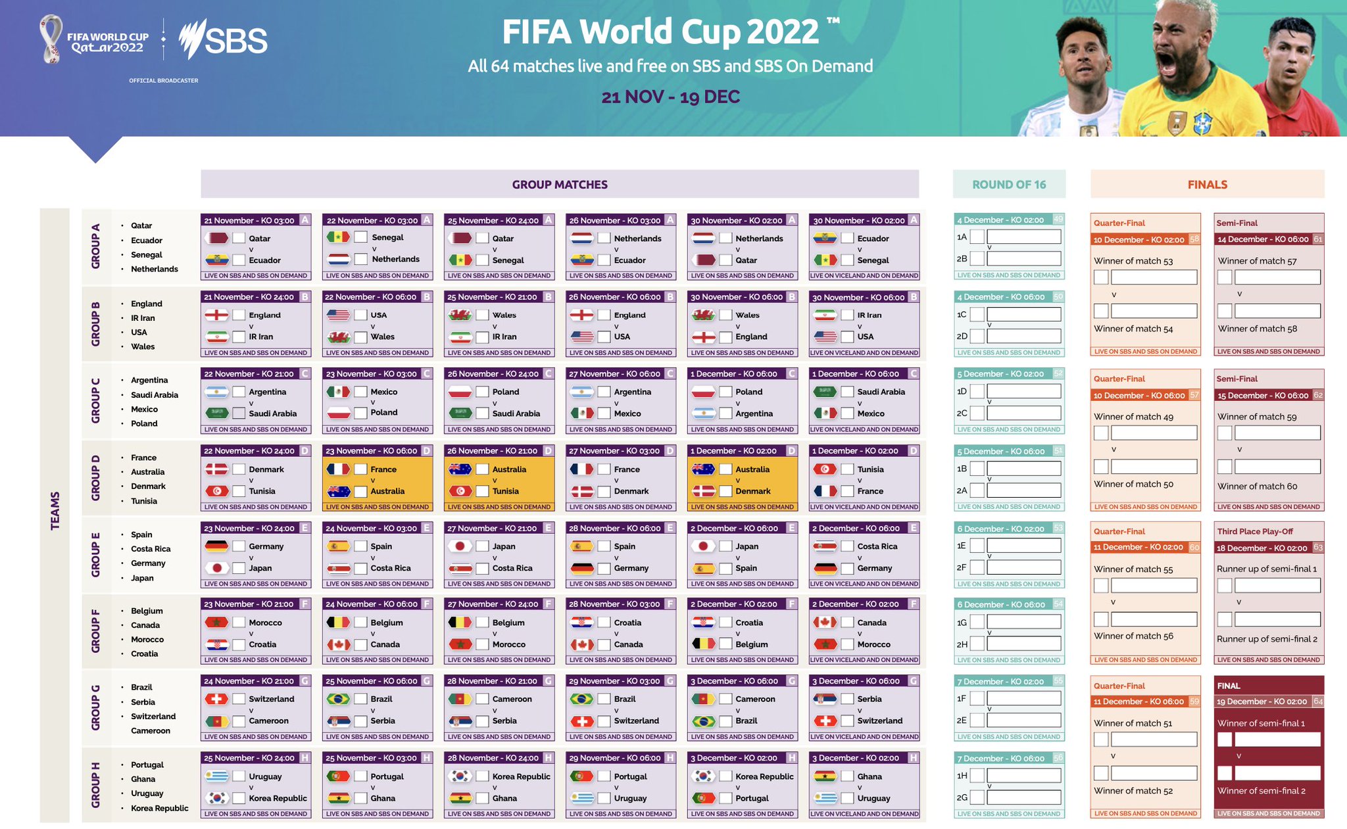The height and width of the screenshot is (829, 1347).
Task: Click Qatar flag in 21 November Group A match
Action: tap(217, 238)
